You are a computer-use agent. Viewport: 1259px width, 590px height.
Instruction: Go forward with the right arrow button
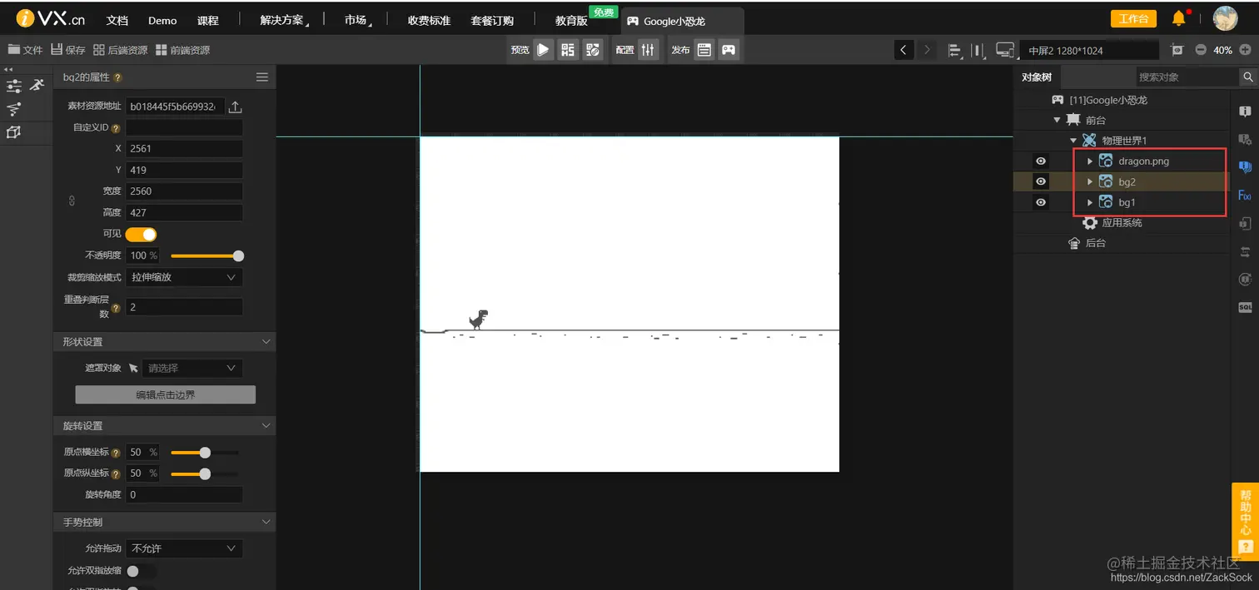pos(928,50)
